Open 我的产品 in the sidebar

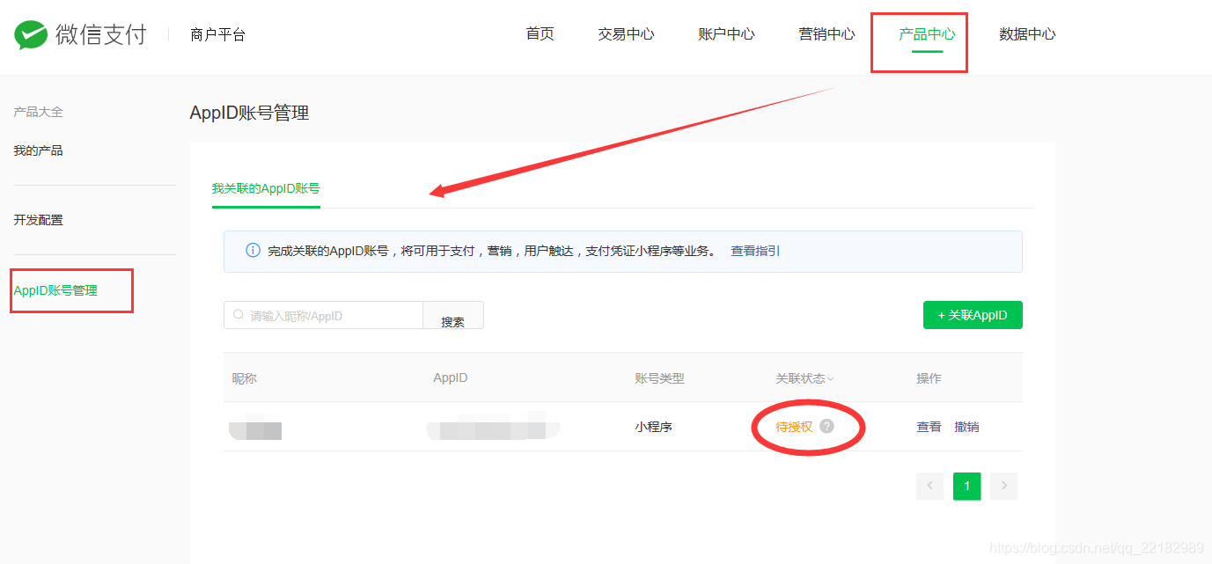coord(38,150)
